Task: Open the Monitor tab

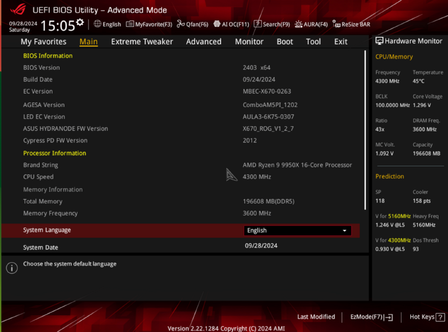Action: 249,42
